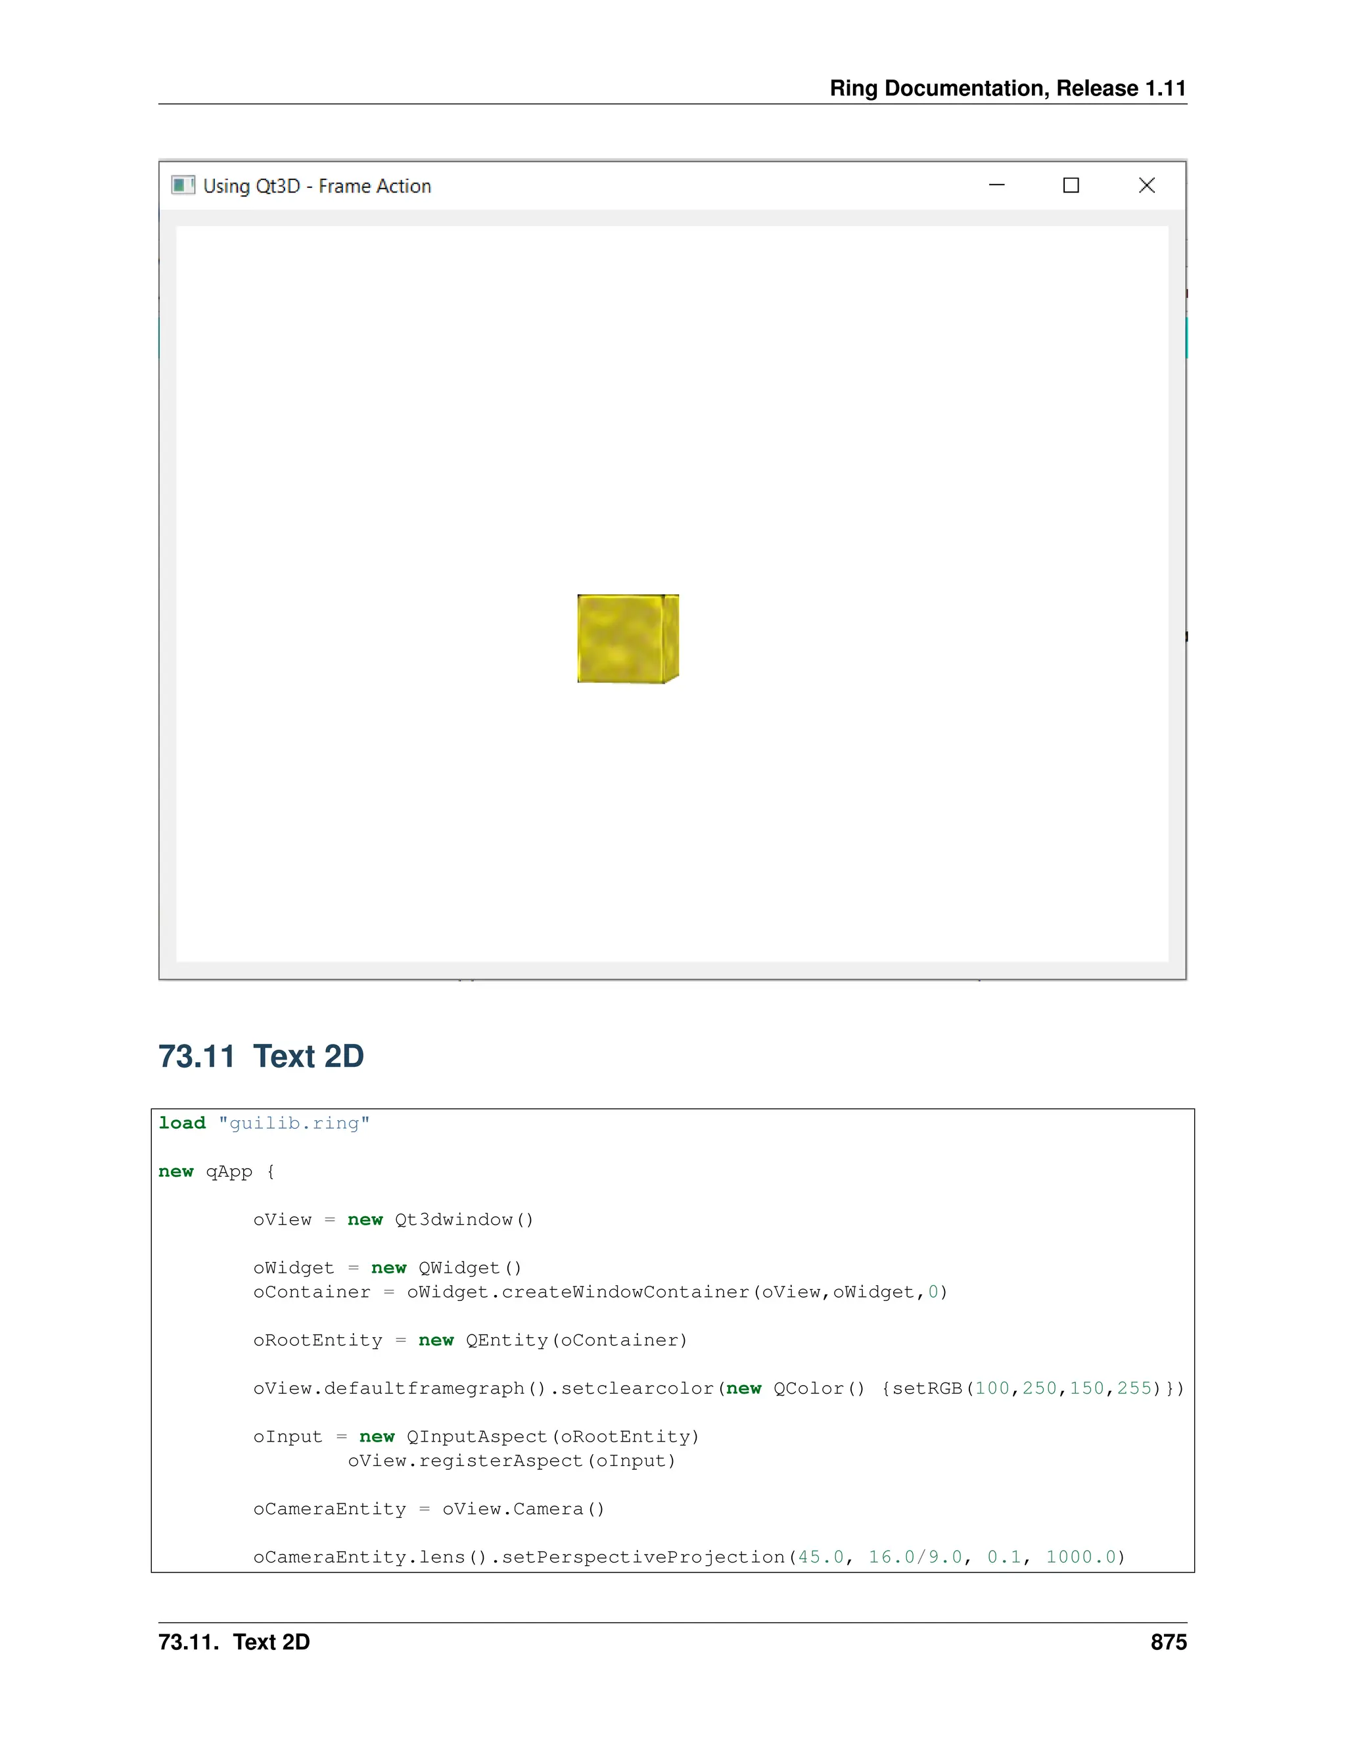Click the 'oWidget = new QWidget()' line
Screen dimensions: 1346x1742
click(x=386, y=1267)
